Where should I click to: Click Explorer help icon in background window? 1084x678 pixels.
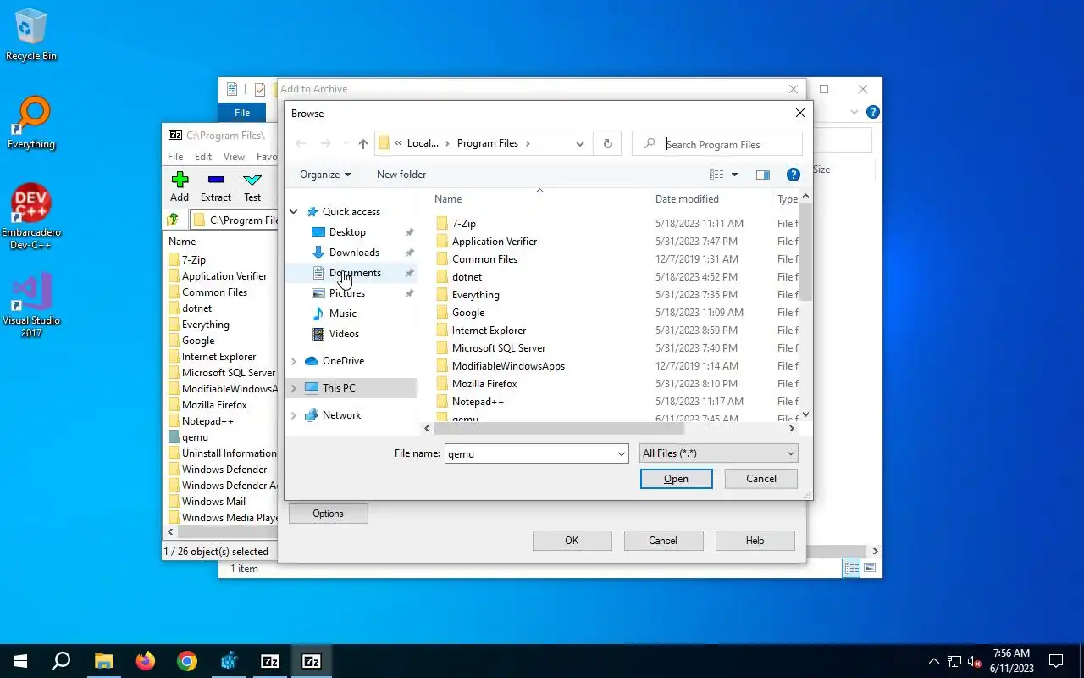click(x=873, y=112)
